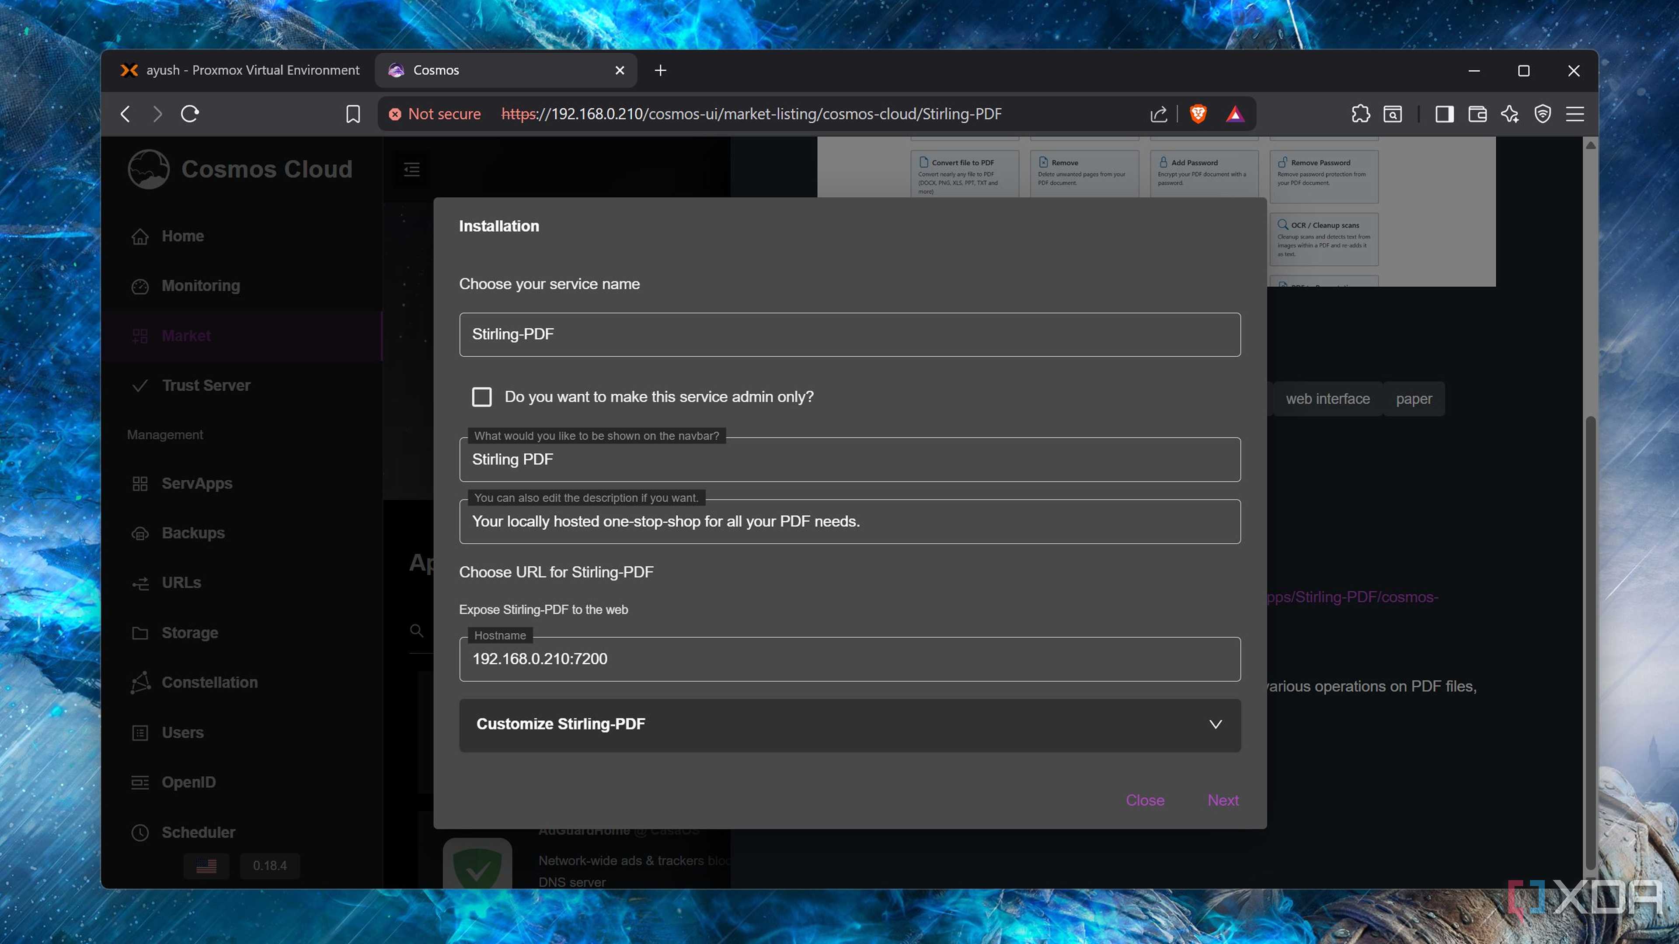Open the browser hamburger menu
Image resolution: width=1679 pixels, height=944 pixels.
(1574, 114)
